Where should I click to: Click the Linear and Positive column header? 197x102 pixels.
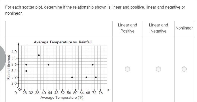click(x=127, y=28)
